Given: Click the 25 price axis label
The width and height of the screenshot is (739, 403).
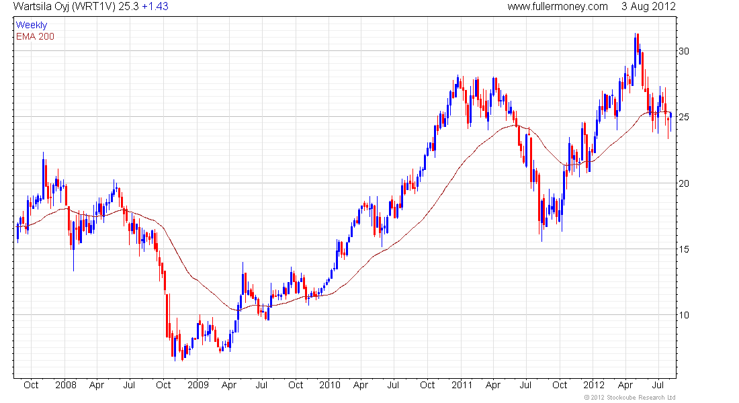Looking at the screenshot, I should click(683, 117).
